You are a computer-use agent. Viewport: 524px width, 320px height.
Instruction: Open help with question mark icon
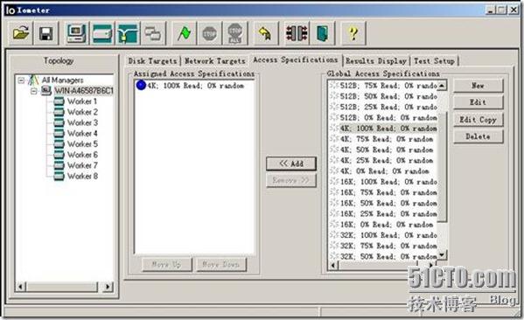[x=353, y=33]
